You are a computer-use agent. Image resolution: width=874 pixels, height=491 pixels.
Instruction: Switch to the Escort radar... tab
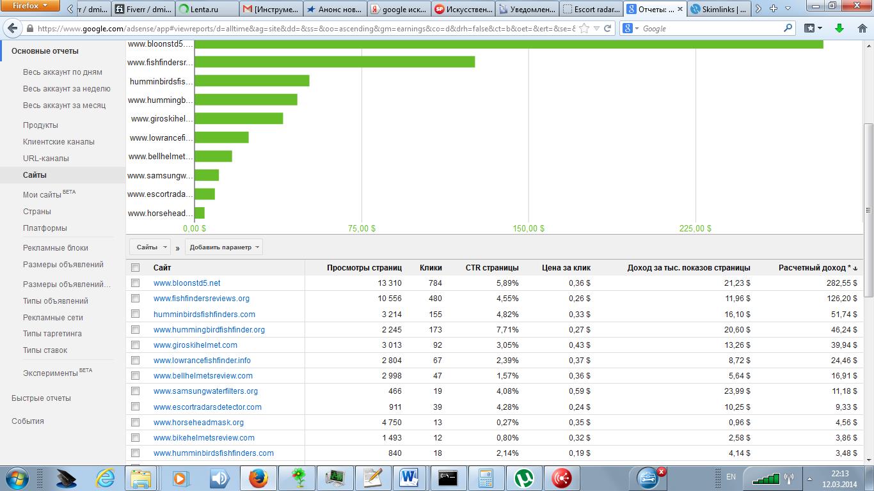coord(591,10)
